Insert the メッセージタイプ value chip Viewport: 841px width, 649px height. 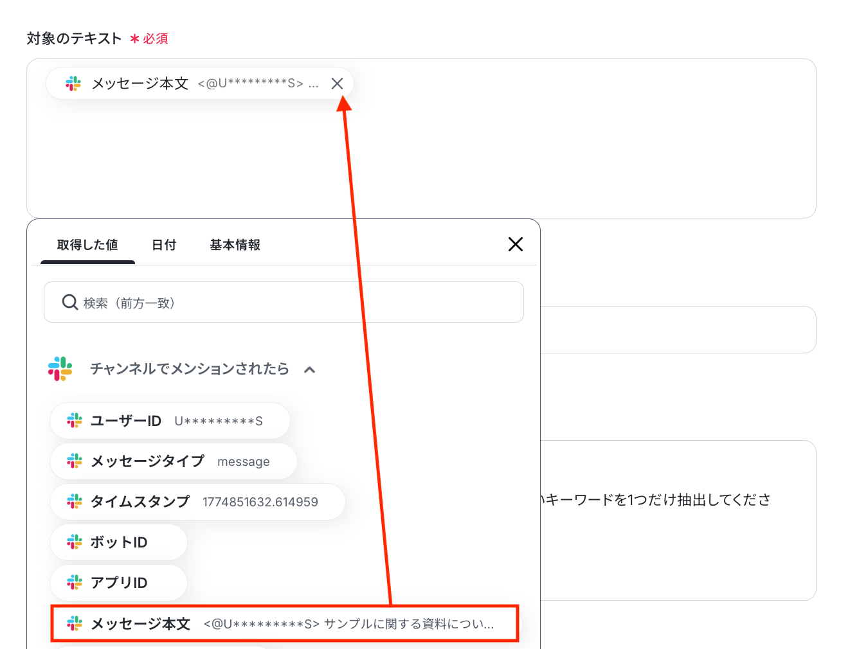[174, 461]
